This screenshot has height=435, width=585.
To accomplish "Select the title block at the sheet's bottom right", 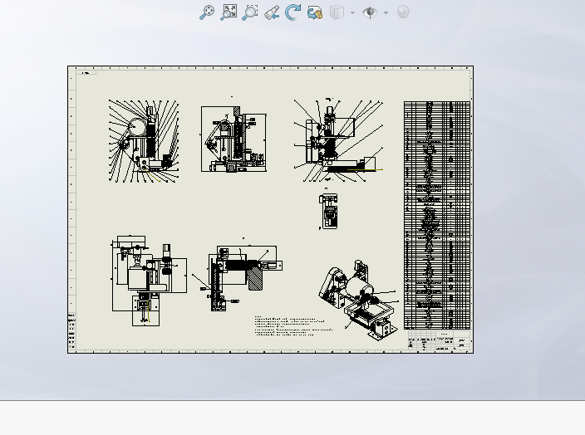I will tap(439, 340).
